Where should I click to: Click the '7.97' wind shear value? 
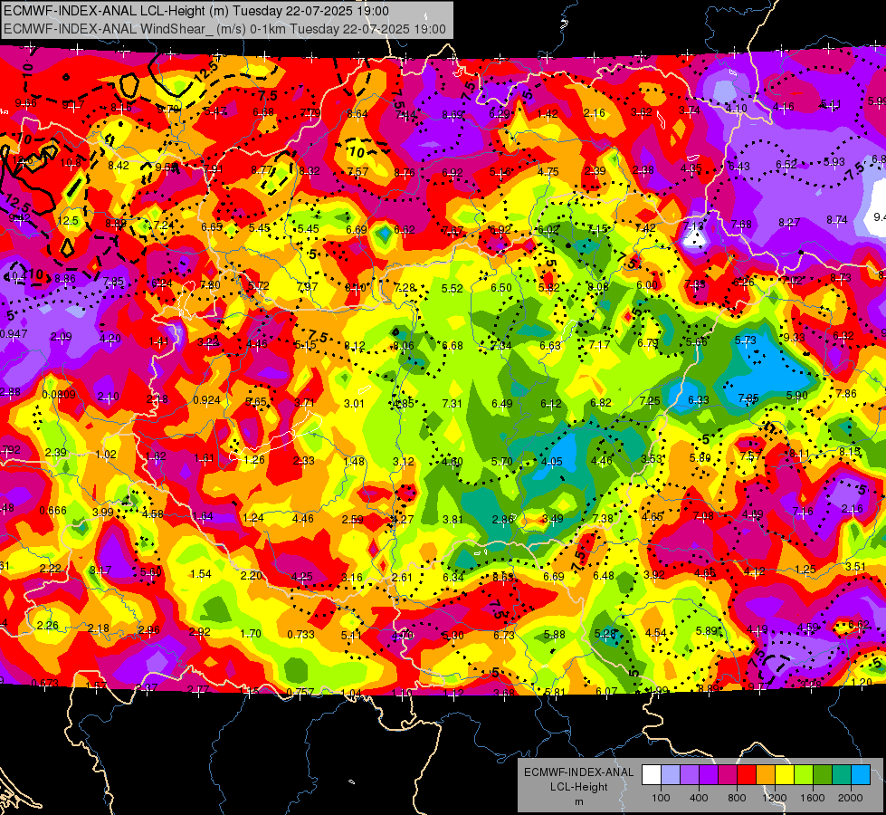(308, 287)
